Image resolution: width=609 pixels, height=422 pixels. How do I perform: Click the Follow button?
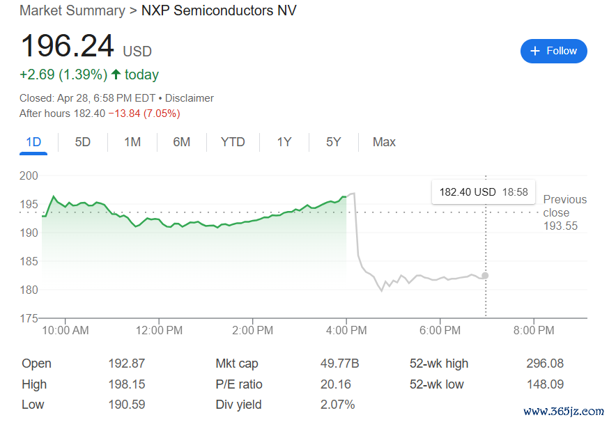tap(553, 51)
